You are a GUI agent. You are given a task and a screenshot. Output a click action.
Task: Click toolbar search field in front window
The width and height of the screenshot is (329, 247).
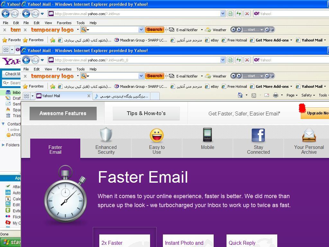113,76
